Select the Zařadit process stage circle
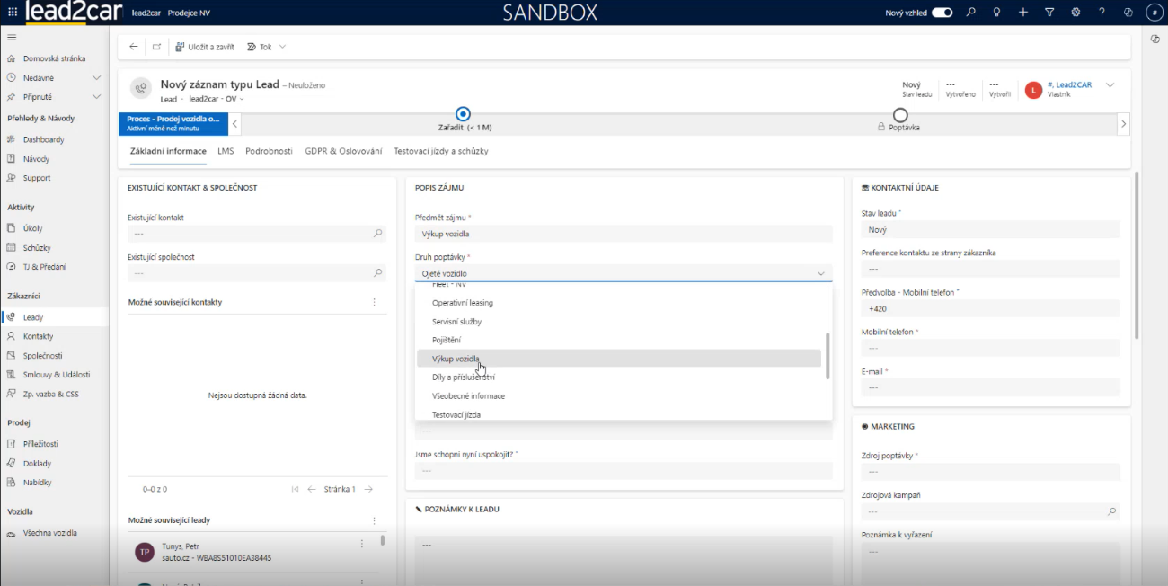The height and width of the screenshot is (586, 1168). tap(464, 114)
